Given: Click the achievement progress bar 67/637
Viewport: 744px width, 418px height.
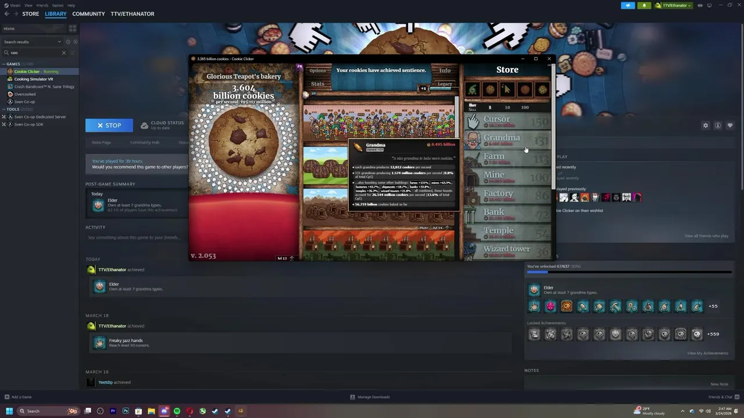Looking at the screenshot, I should pyautogui.click(x=629, y=272).
